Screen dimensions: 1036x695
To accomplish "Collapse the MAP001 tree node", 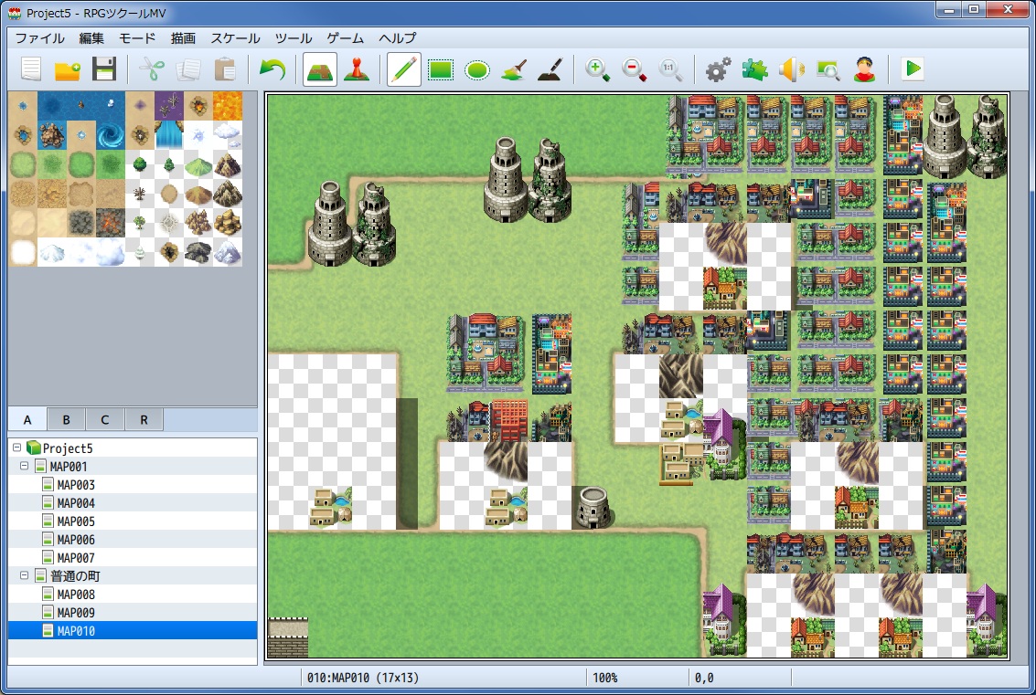I will point(25,466).
